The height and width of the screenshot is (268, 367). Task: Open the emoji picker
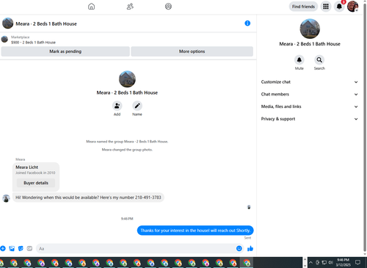click(x=239, y=249)
